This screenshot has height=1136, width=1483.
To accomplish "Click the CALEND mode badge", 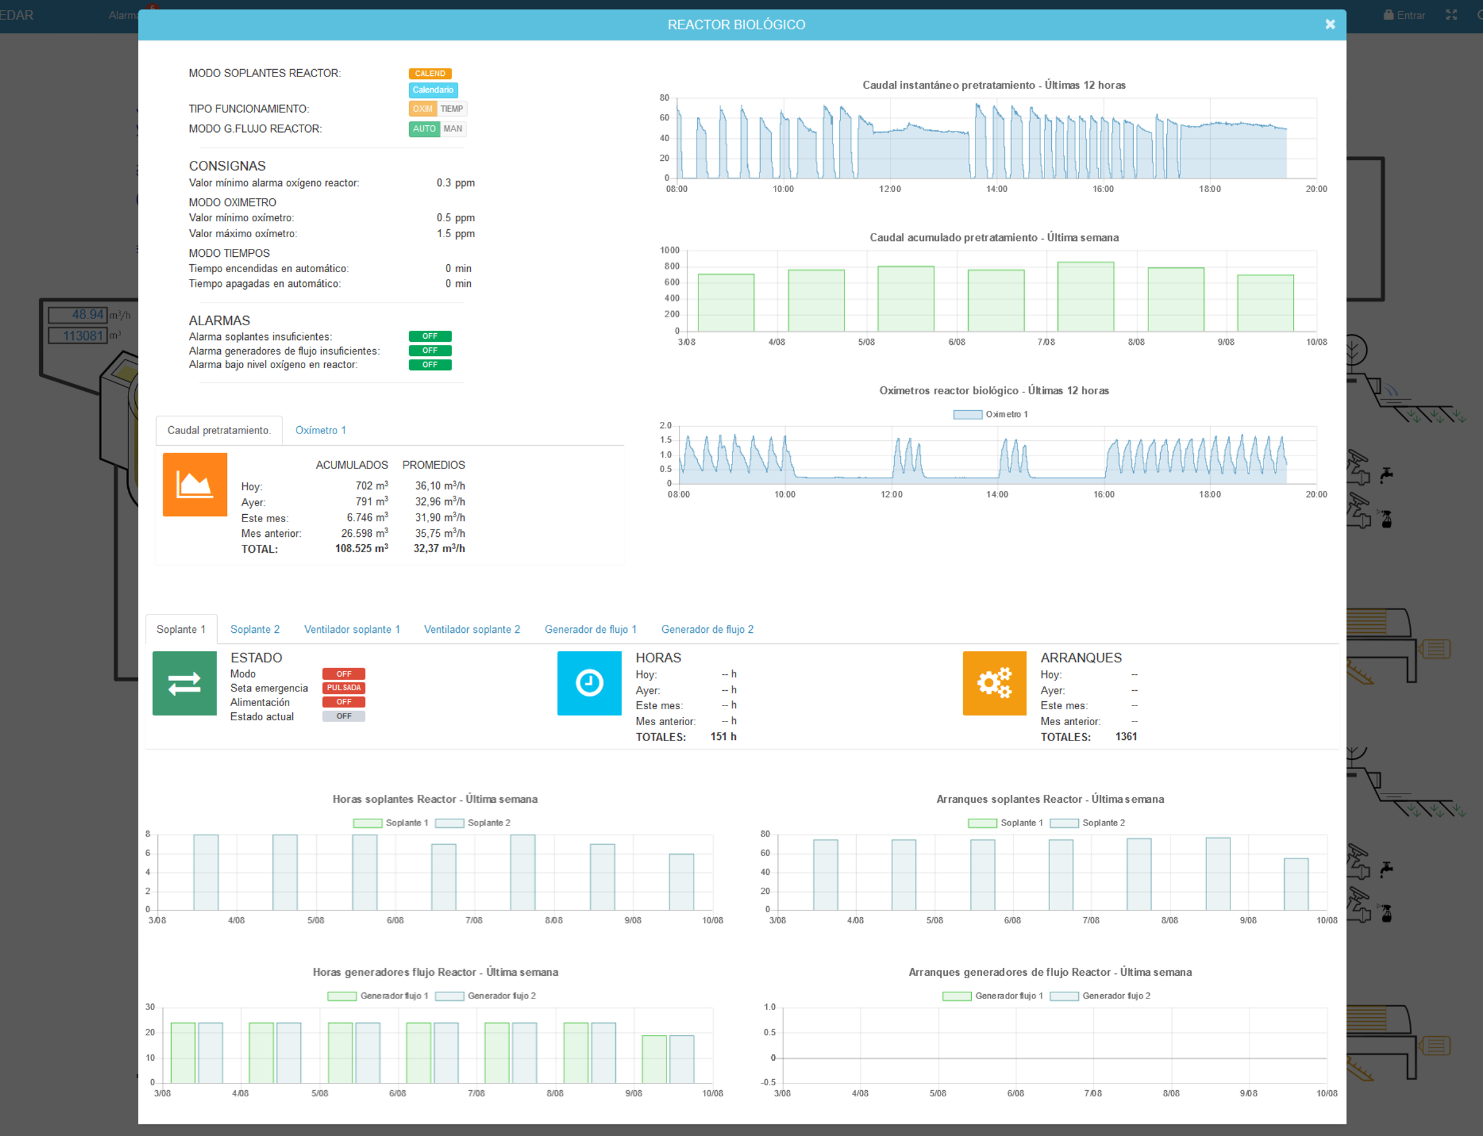I will (x=430, y=73).
